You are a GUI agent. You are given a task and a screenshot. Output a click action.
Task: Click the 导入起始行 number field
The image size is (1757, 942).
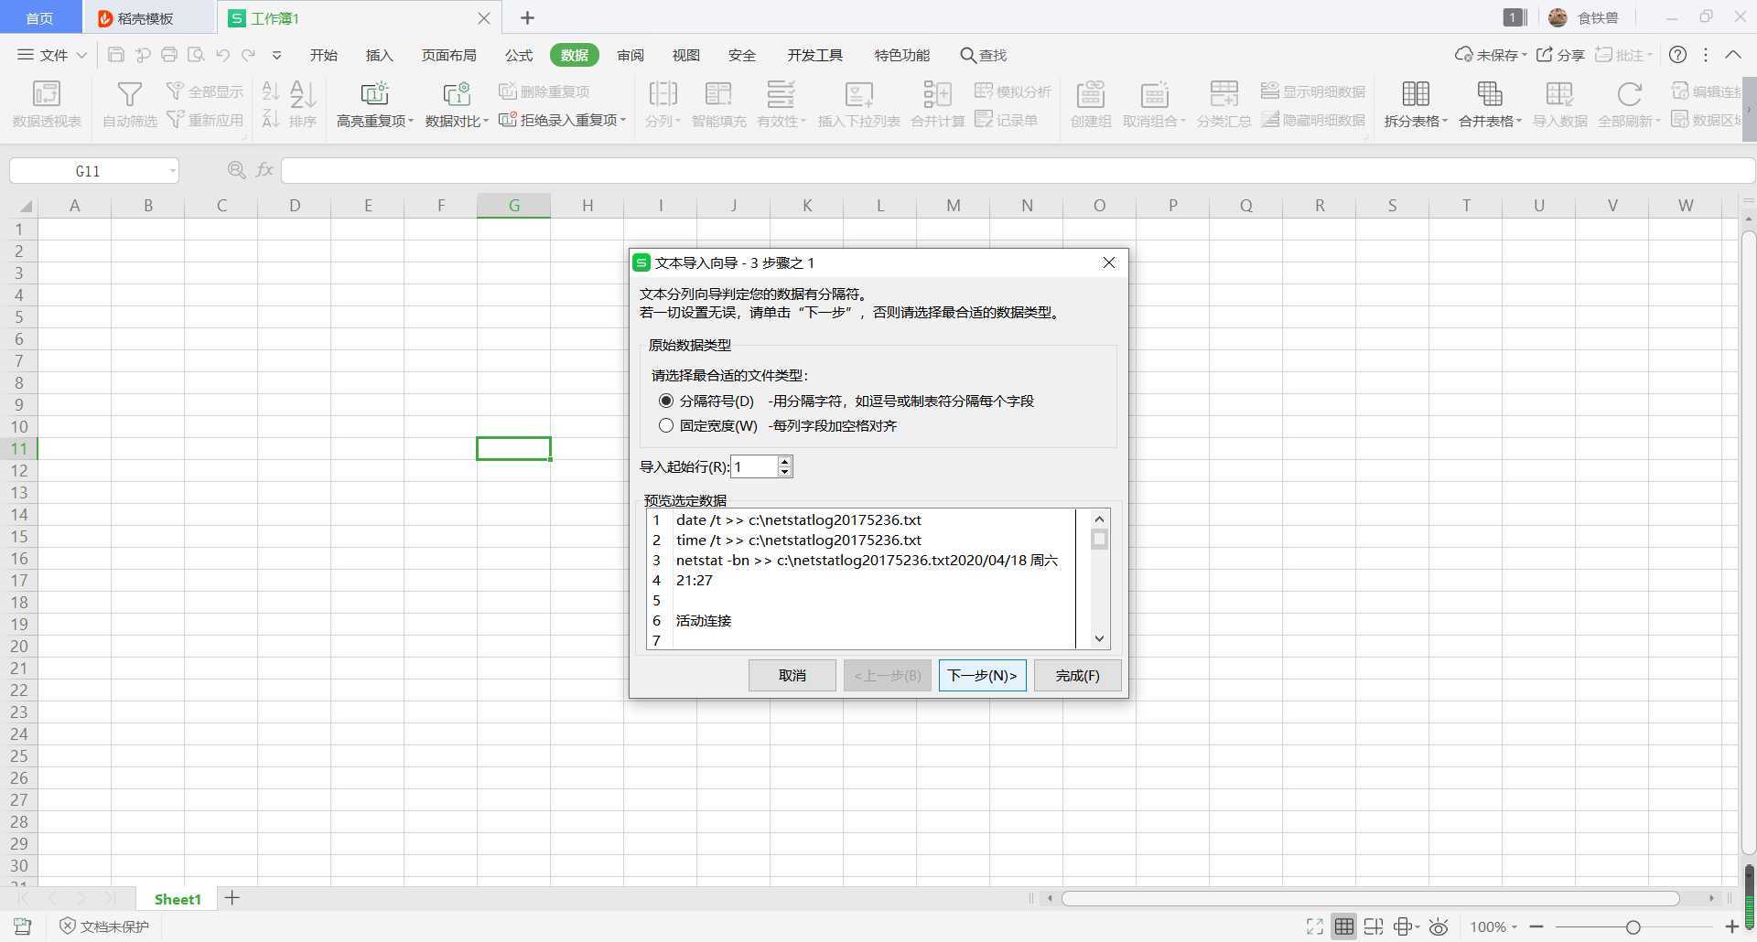(x=754, y=466)
